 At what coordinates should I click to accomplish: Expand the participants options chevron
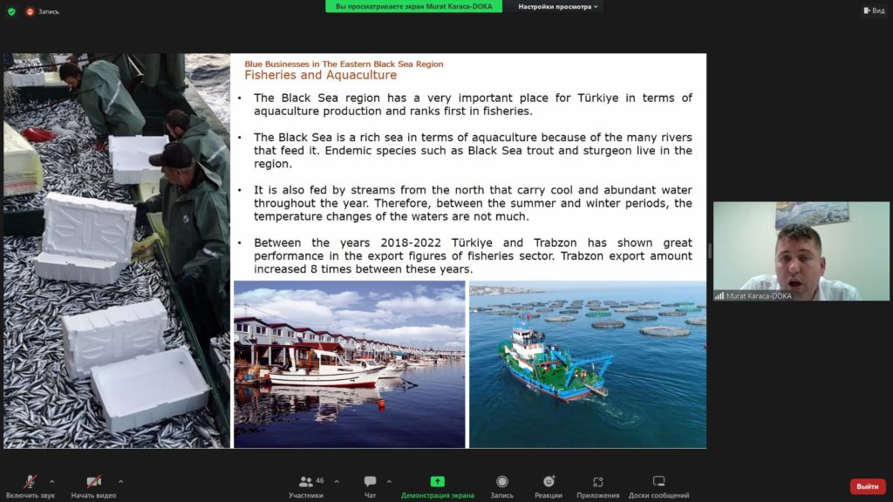[337, 481]
